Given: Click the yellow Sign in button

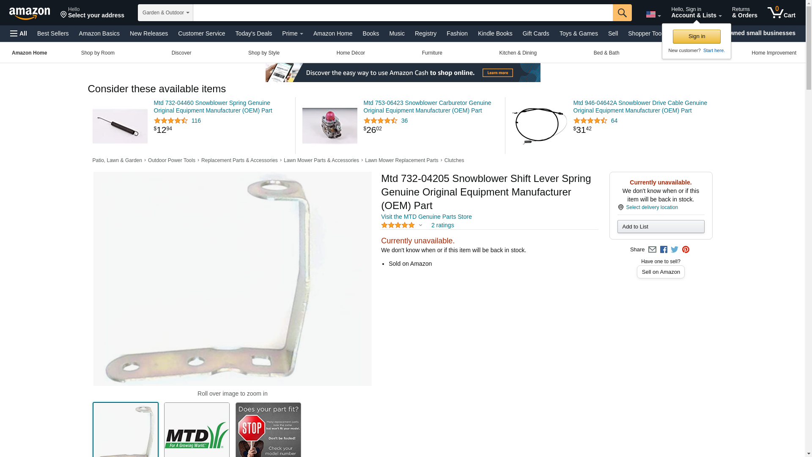Looking at the screenshot, I should click(x=696, y=36).
